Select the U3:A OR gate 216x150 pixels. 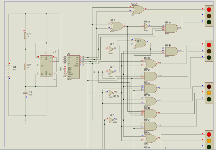[139, 9]
